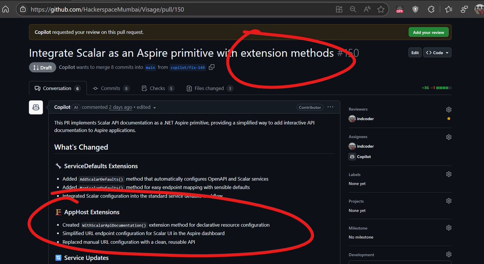This screenshot has width=484, height=264.
Task: Click the Edit title button
Action: click(415, 53)
